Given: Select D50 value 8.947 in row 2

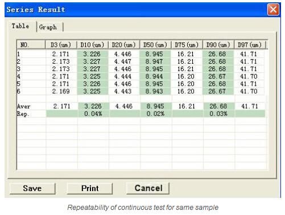Looking at the screenshot, I should (x=154, y=61).
